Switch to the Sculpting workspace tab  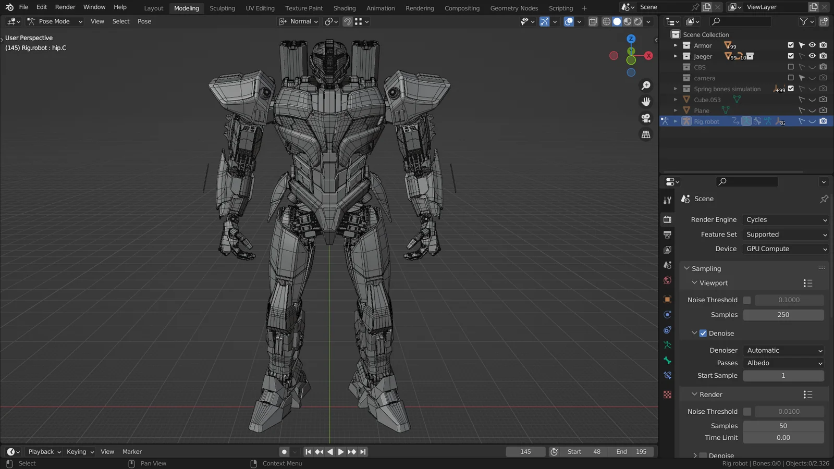pos(223,8)
